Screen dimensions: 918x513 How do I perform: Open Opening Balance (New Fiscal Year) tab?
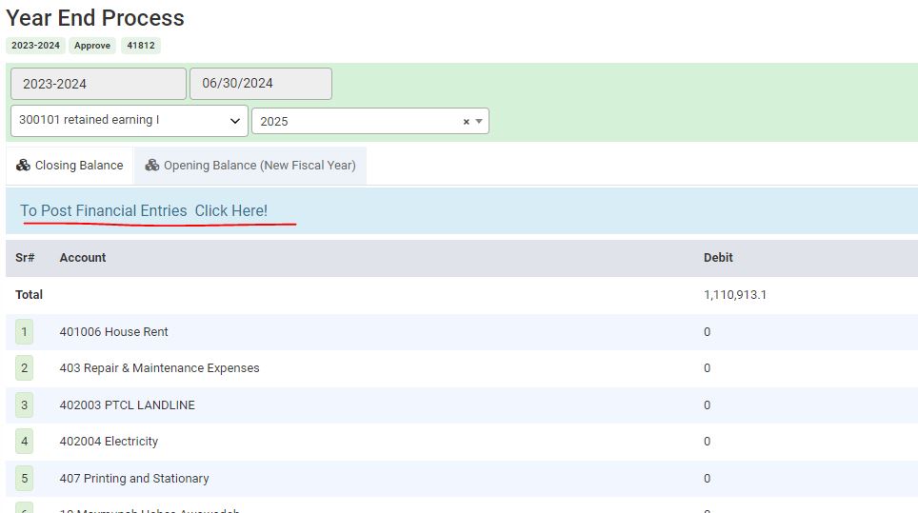coord(259,166)
